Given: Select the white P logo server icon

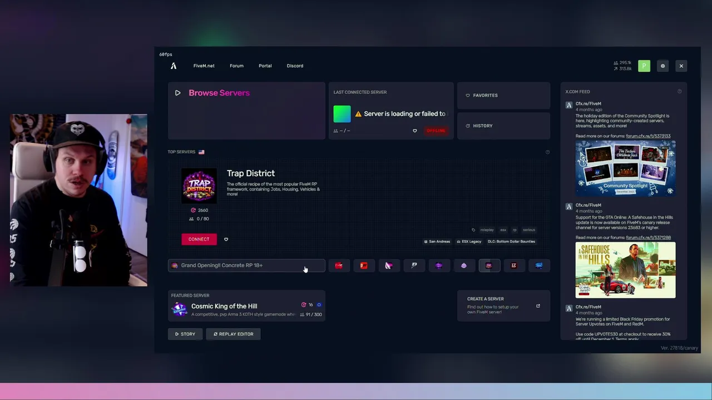Looking at the screenshot, I should pyautogui.click(x=414, y=266).
